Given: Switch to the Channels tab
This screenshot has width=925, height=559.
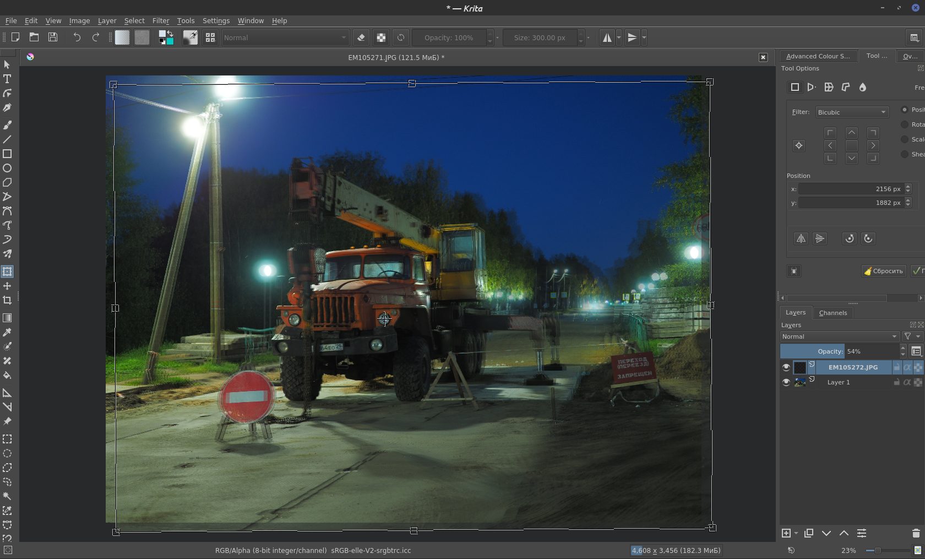Looking at the screenshot, I should [x=833, y=313].
